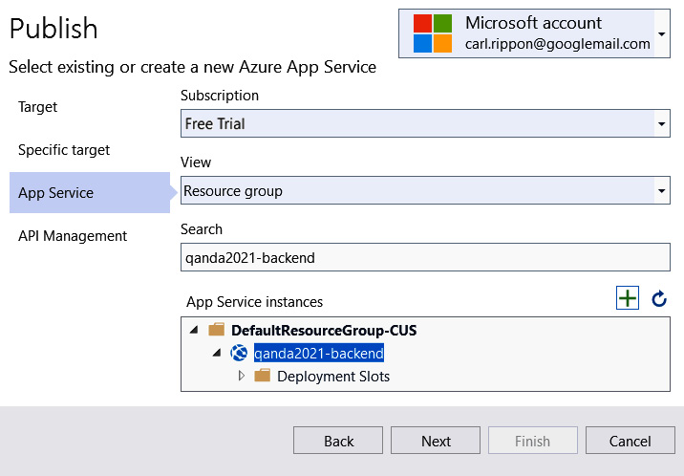This screenshot has height=476, width=684.
Task: Refresh the App Service instances list
Action: point(659,299)
